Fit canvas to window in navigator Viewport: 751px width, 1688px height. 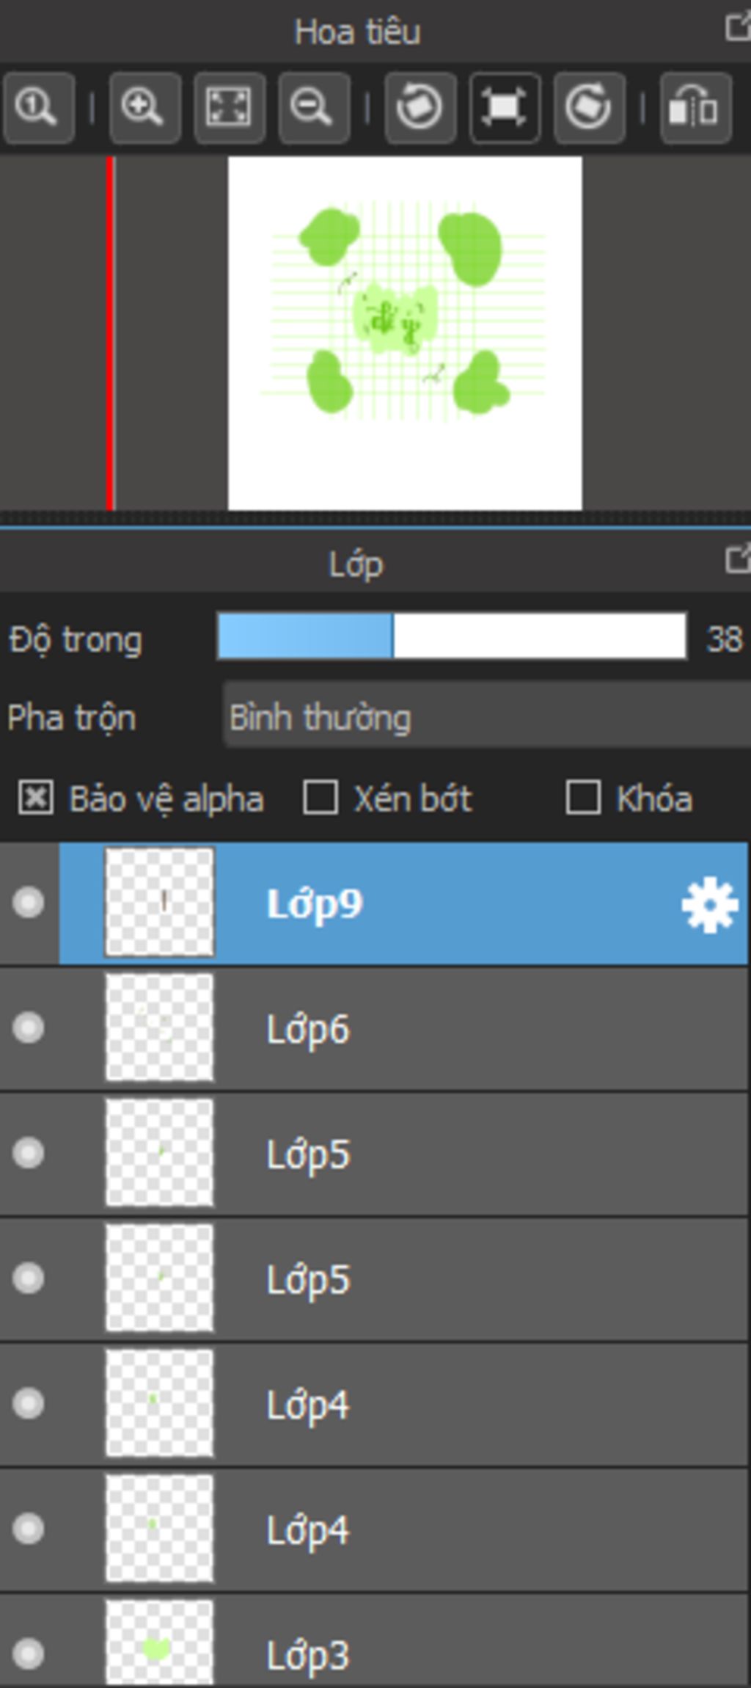pyautogui.click(x=230, y=108)
